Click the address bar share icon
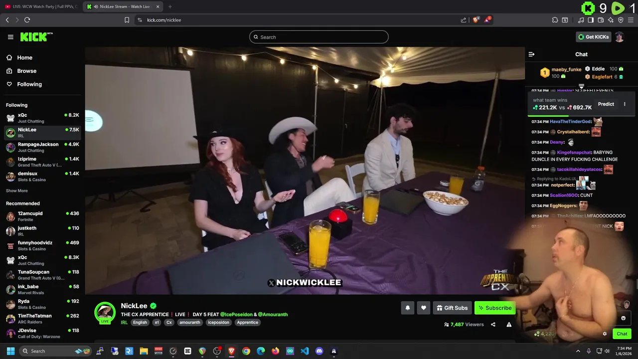Screen dimensions: 638x359 click(x=464, y=20)
